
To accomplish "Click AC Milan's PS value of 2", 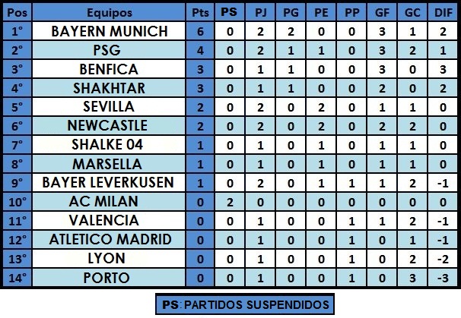I will click(x=230, y=202).
